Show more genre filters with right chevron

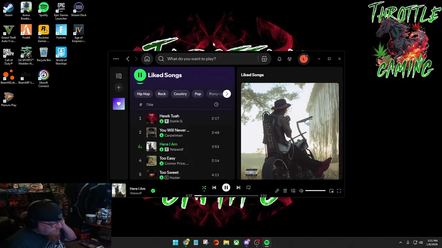click(227, 94)
